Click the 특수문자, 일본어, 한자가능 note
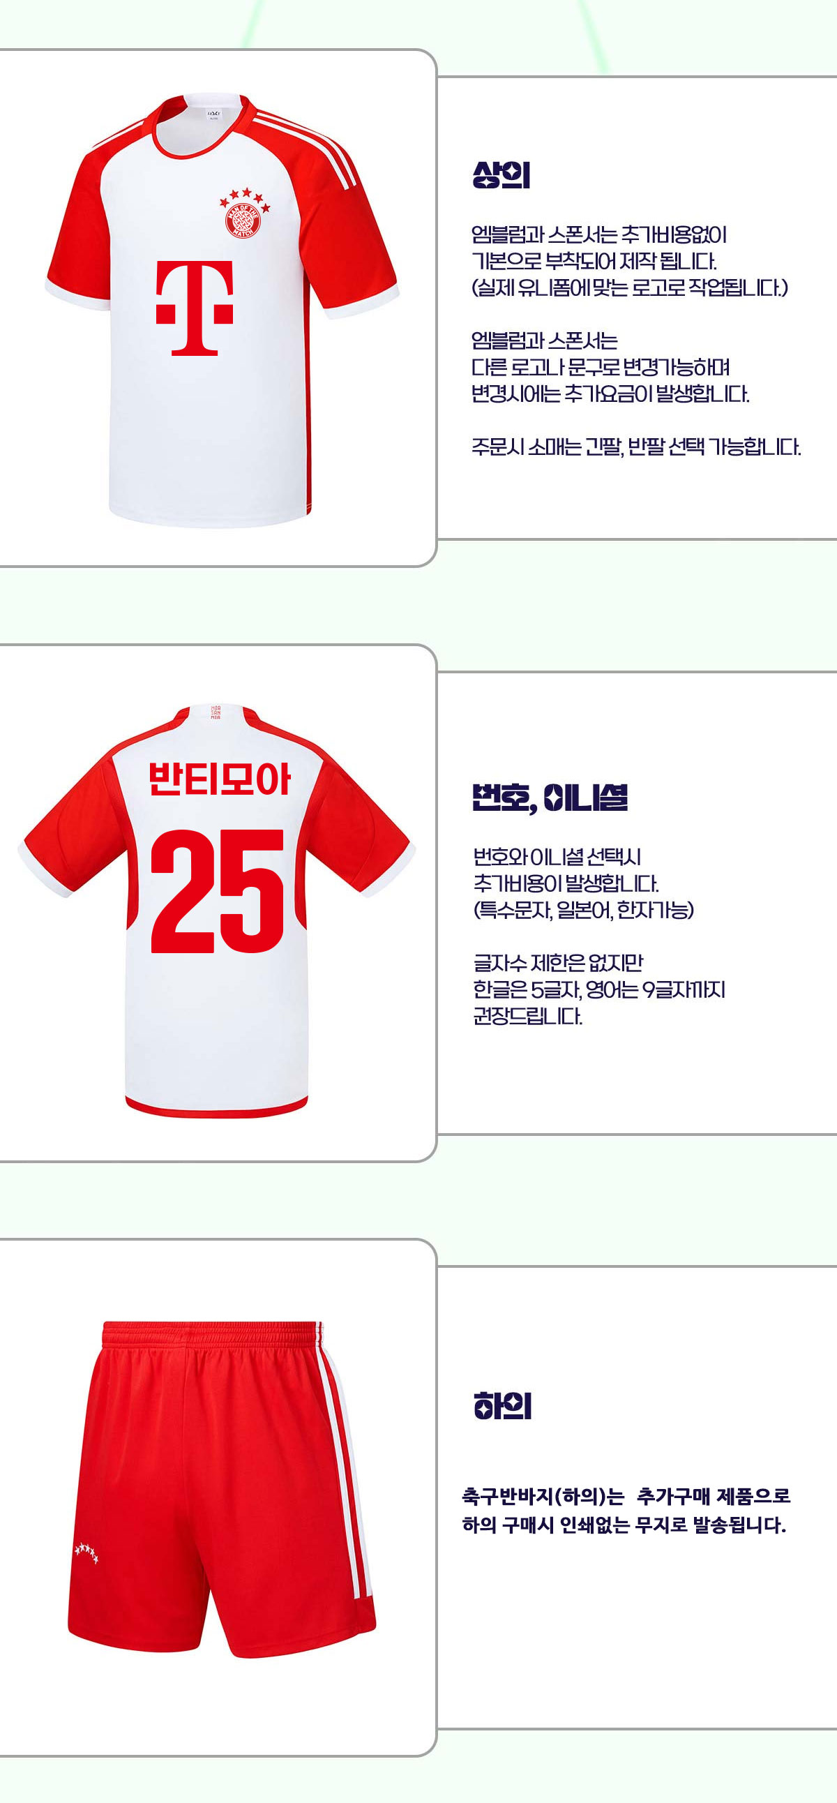The width and height of the screenshot is (837, 1803). click(x=584, y=910)
